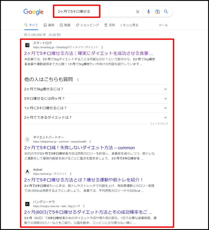
Task: Start voice search with microphone icon
Action: [148, 12]
